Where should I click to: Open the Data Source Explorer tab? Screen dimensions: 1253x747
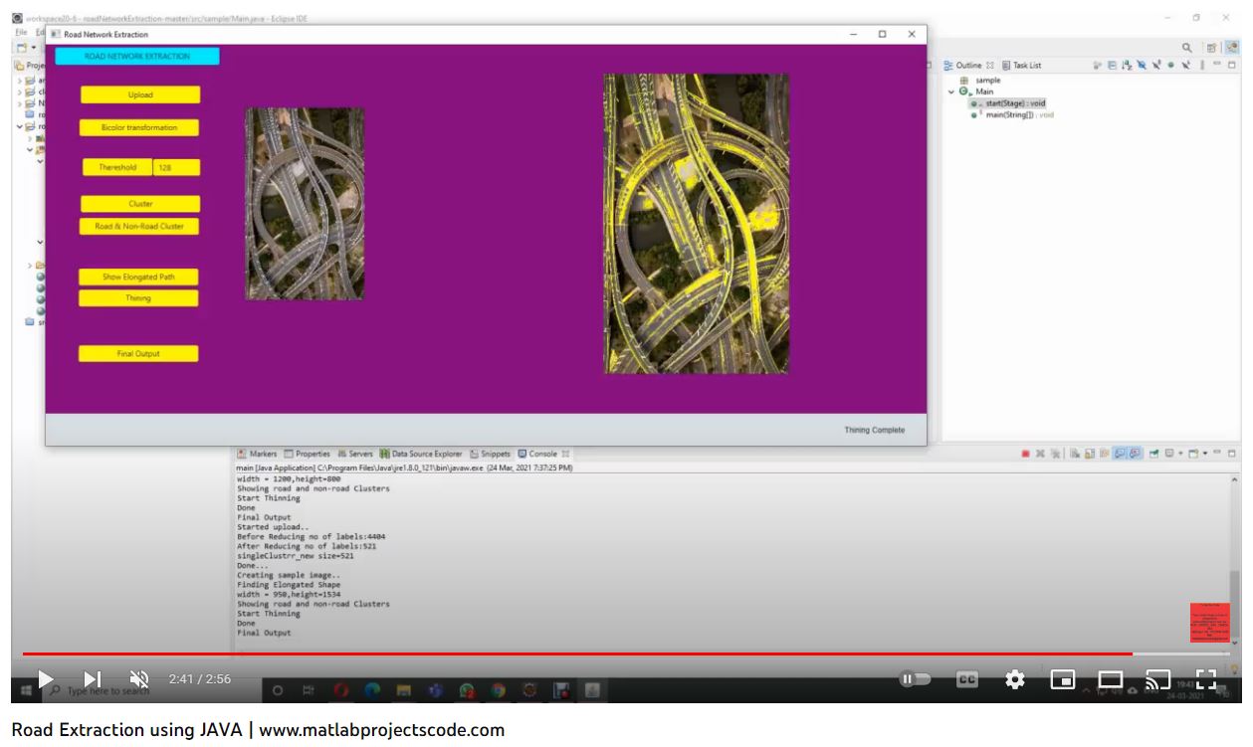pyautogui.click(x=422, y=454)
